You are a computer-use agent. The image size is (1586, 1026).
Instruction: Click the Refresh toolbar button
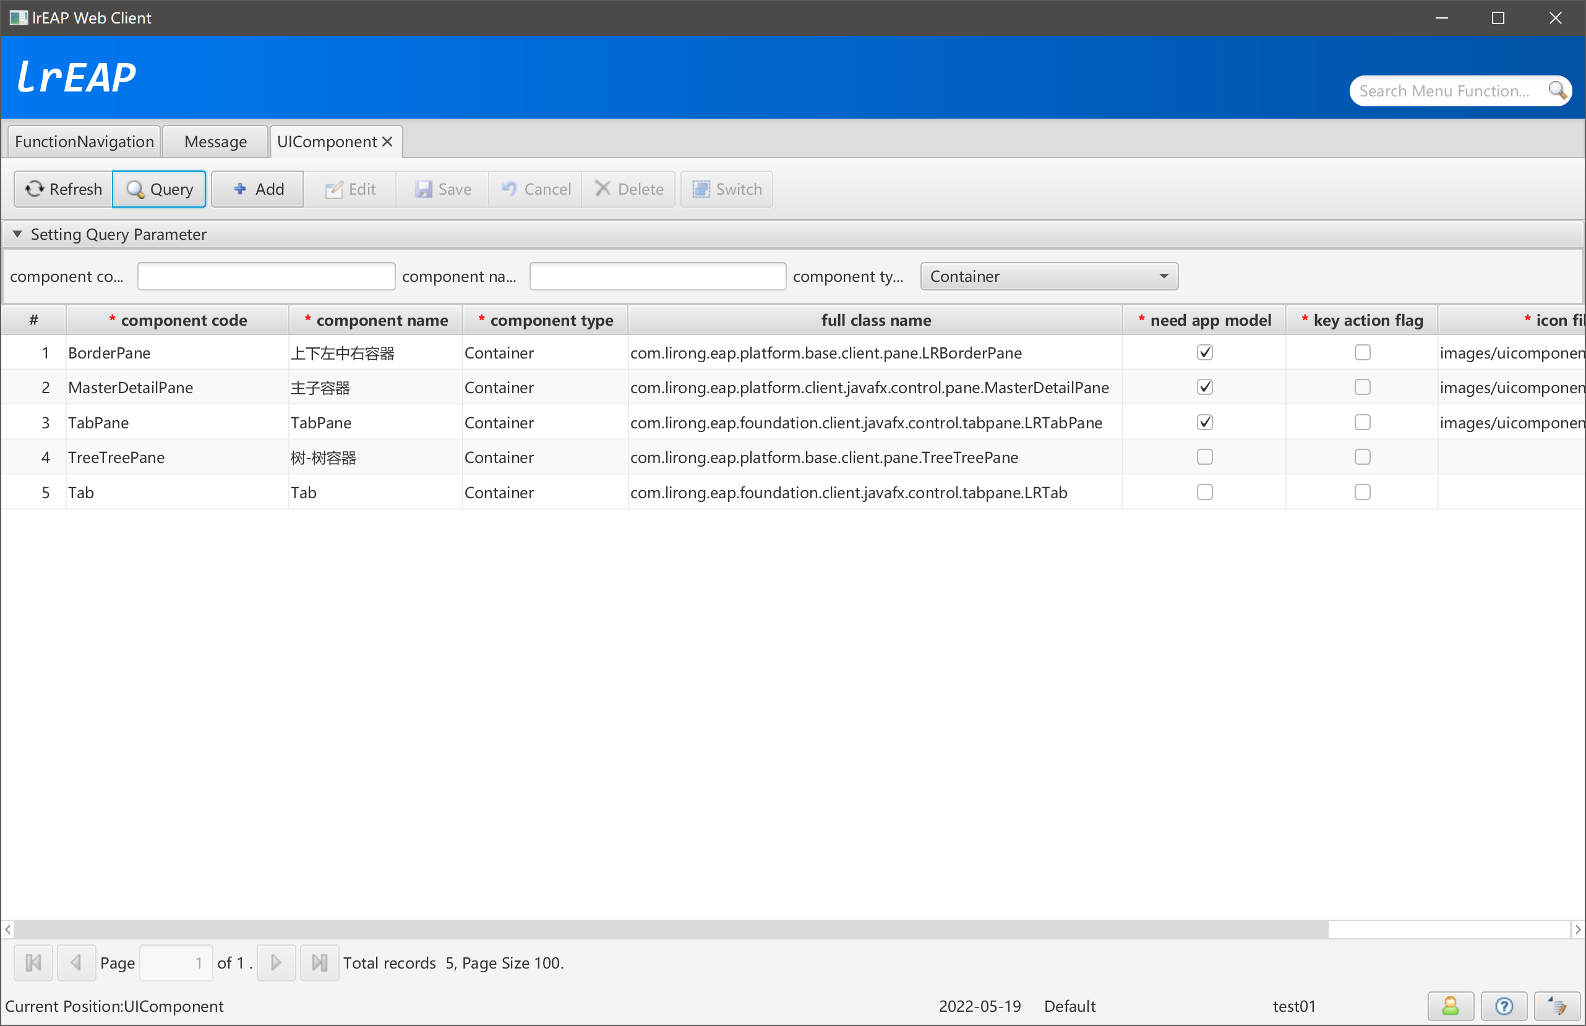[x=63, y=189]
